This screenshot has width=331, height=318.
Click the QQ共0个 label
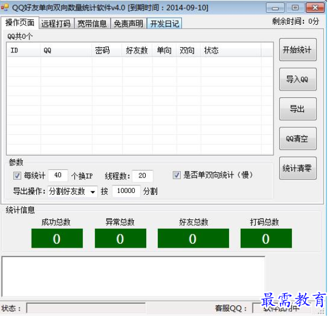tap(20, 36)
